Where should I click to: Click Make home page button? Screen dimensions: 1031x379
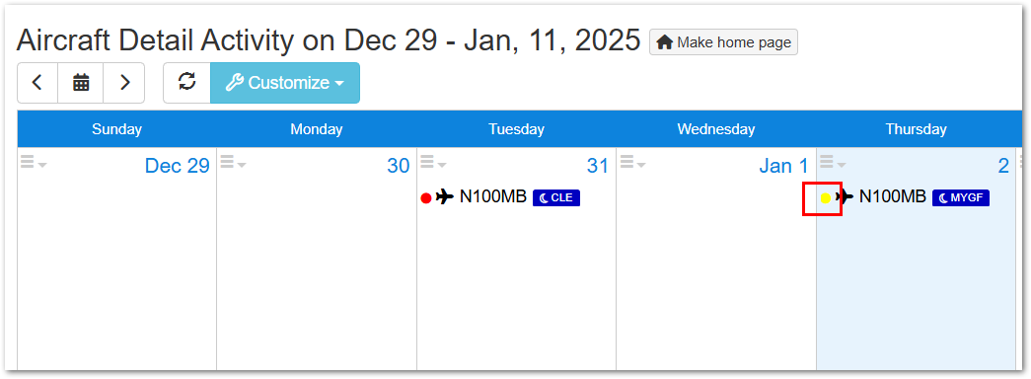tap(723, 42)
